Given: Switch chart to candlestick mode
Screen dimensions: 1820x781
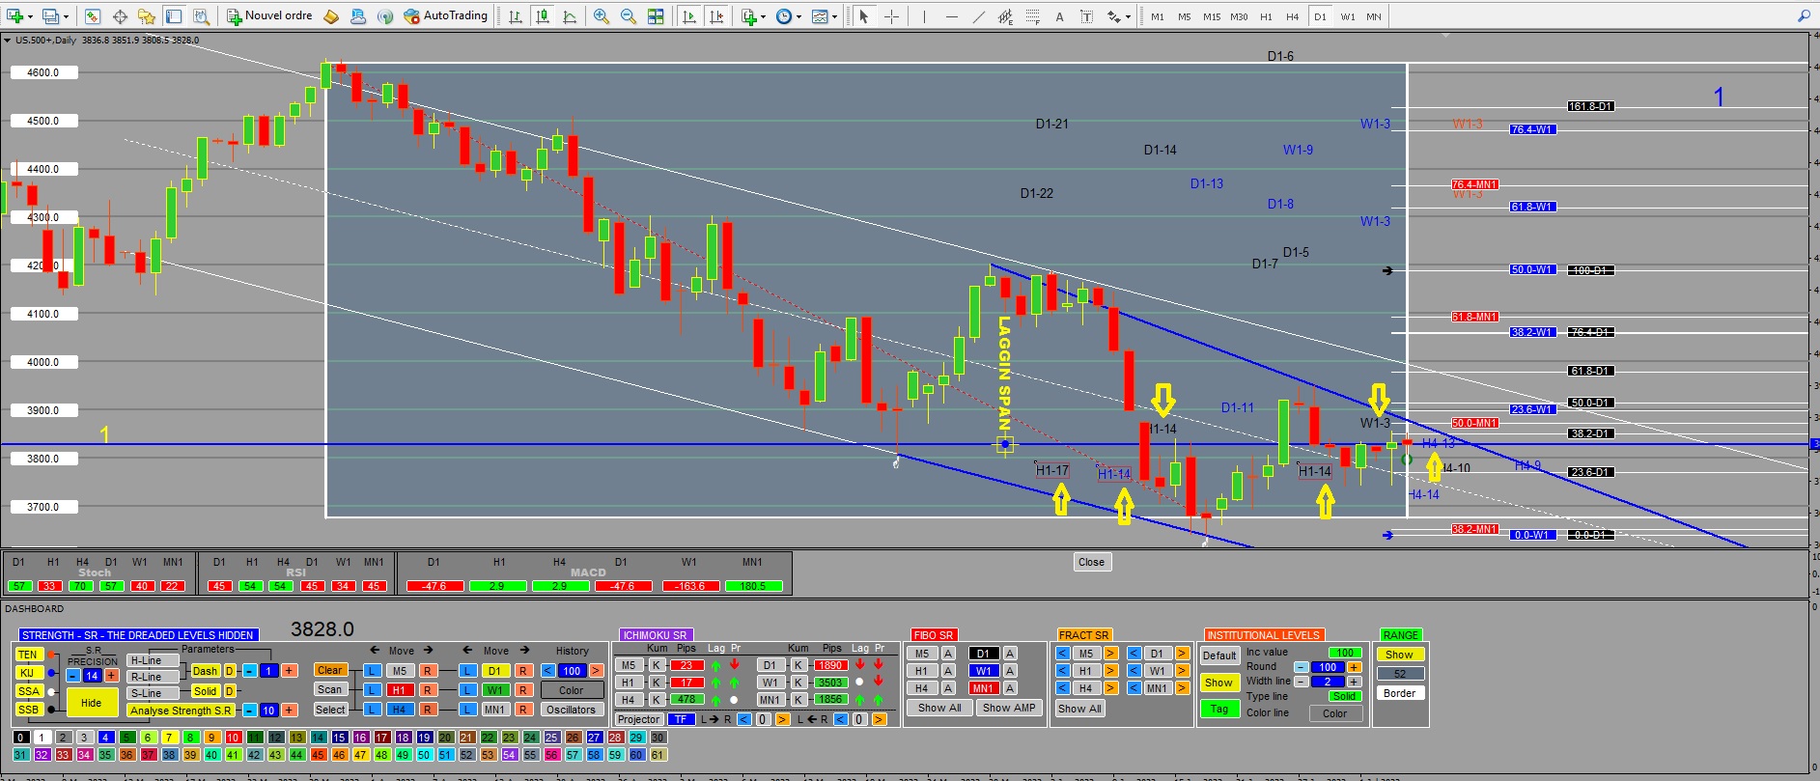Looking at the screenshot, I should click(543, 16).
